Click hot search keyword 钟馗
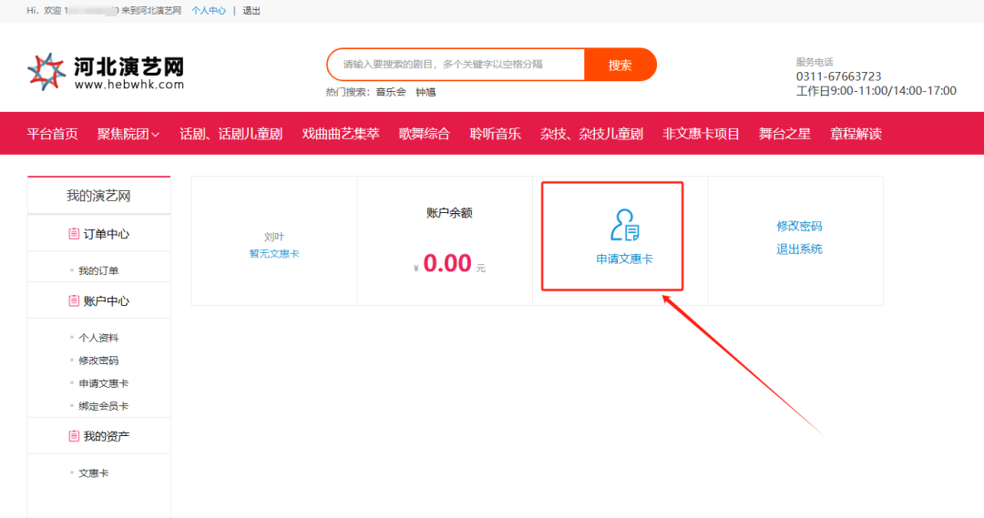984x518 pixels. (425, 92)
